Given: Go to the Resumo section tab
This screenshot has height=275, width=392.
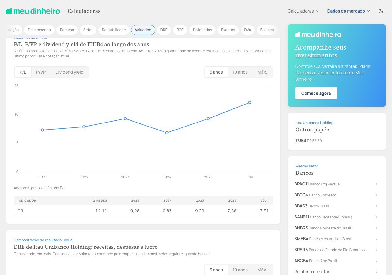Looking at the screenshot, I should tap(67, 30).
